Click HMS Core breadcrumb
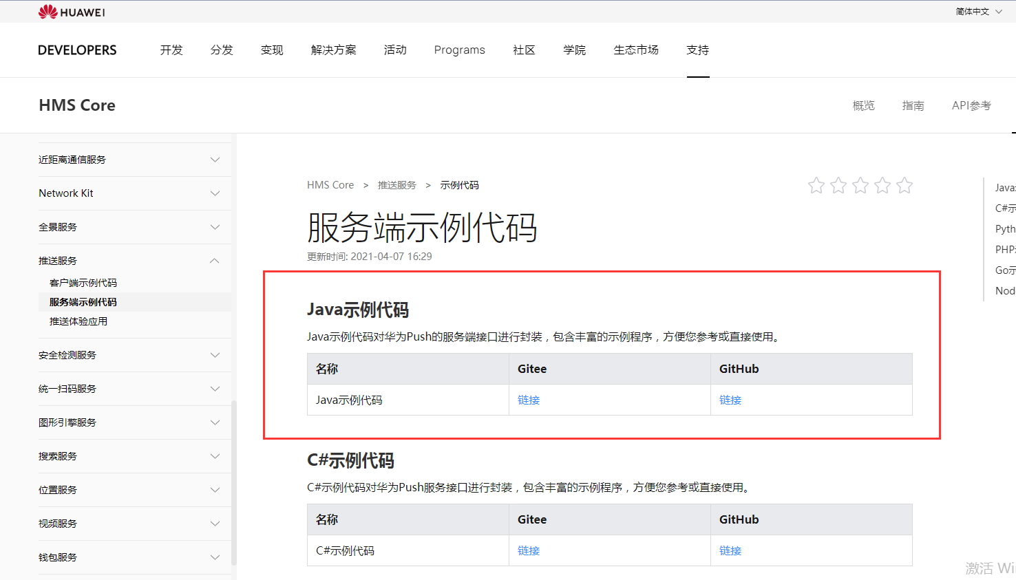This screenshot has width=1016, height=580. coord(330,185)
